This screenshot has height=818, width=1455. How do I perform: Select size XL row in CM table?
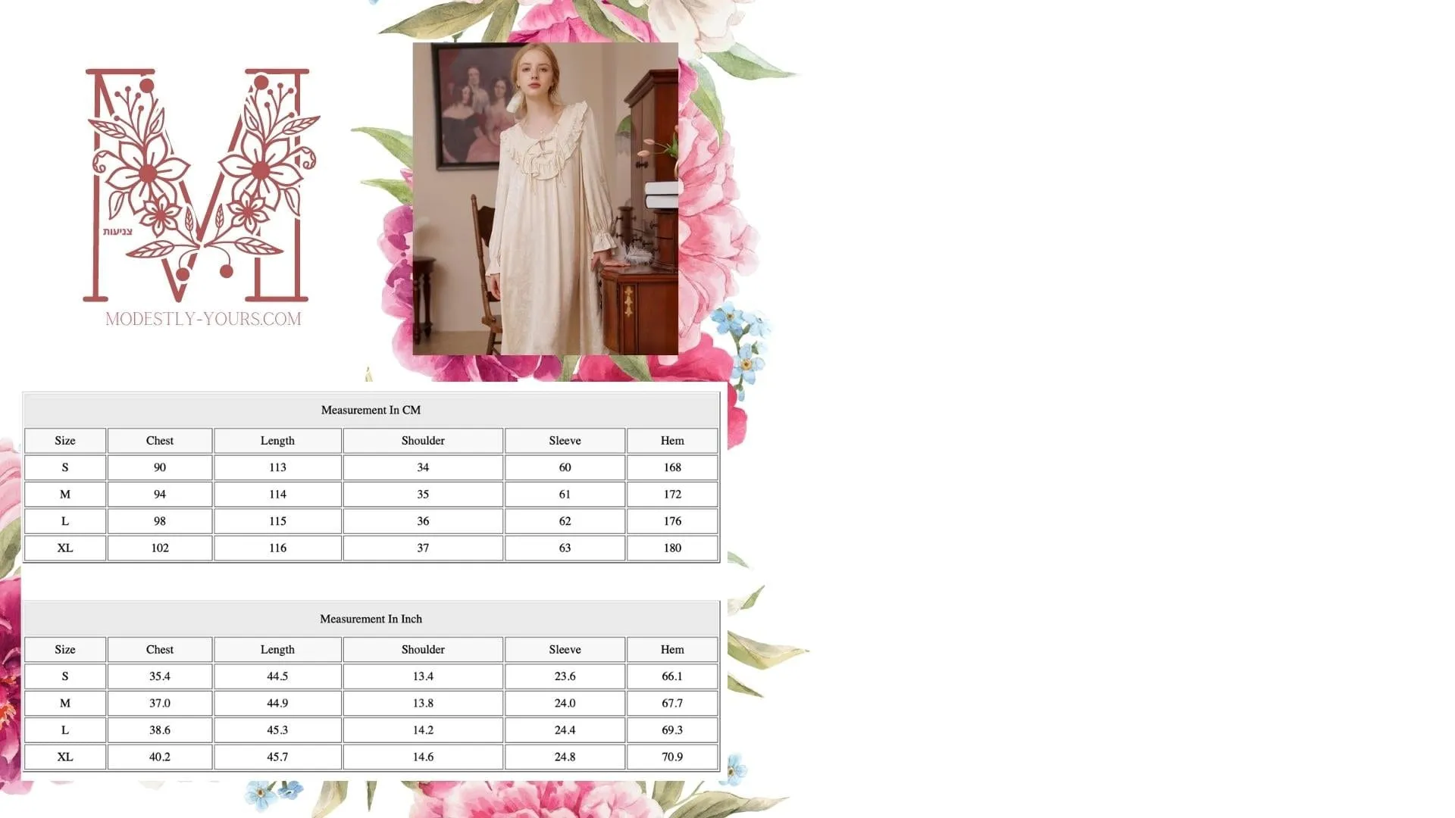65,548
